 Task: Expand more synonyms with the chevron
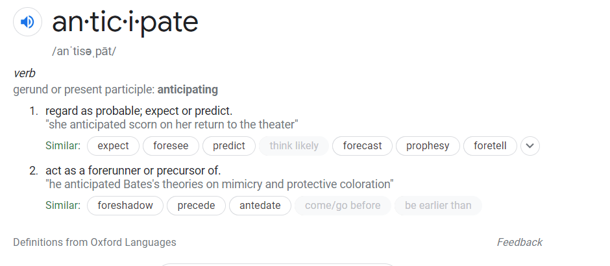(x=530, y=146)
